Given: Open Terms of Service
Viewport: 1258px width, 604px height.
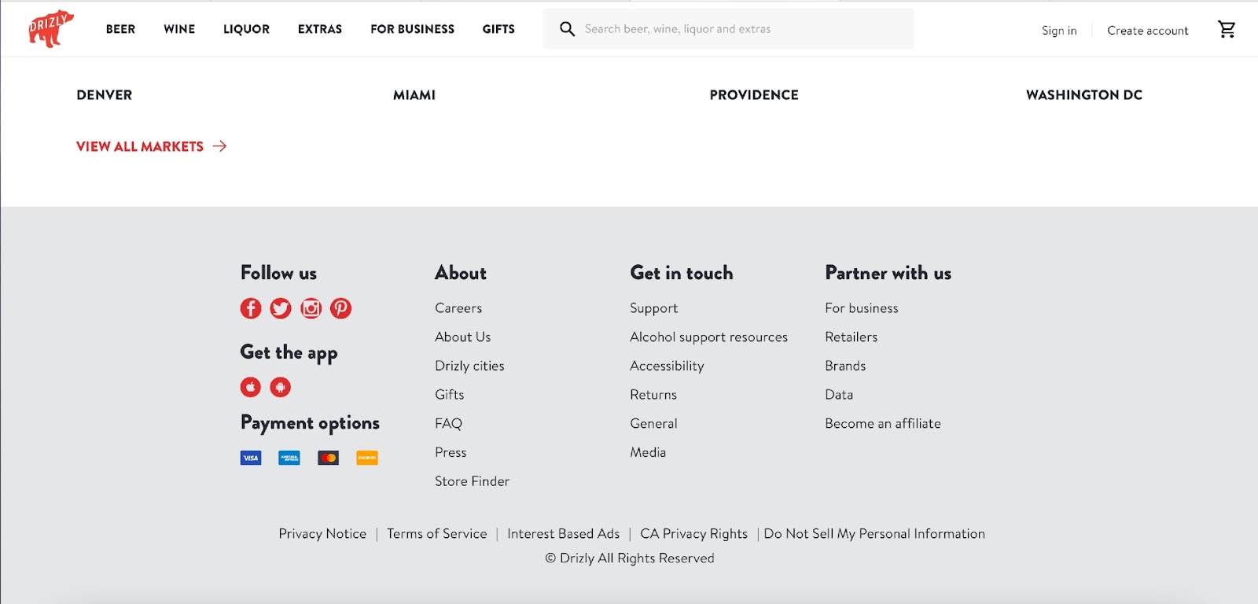Looking at the screenshot, I should (x=437, y=534).
